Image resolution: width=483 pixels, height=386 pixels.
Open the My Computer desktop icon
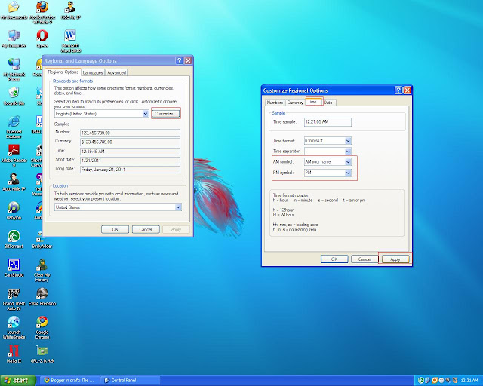coord(14,38)
